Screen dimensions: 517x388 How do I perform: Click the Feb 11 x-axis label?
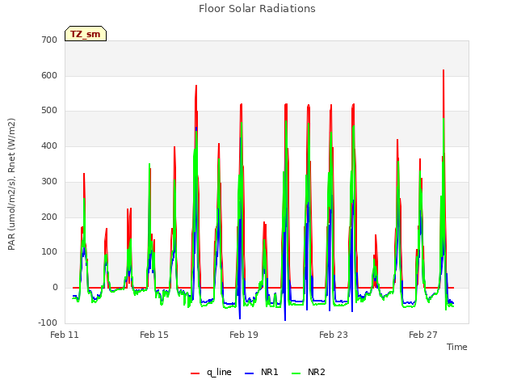(x=65, y=335)
